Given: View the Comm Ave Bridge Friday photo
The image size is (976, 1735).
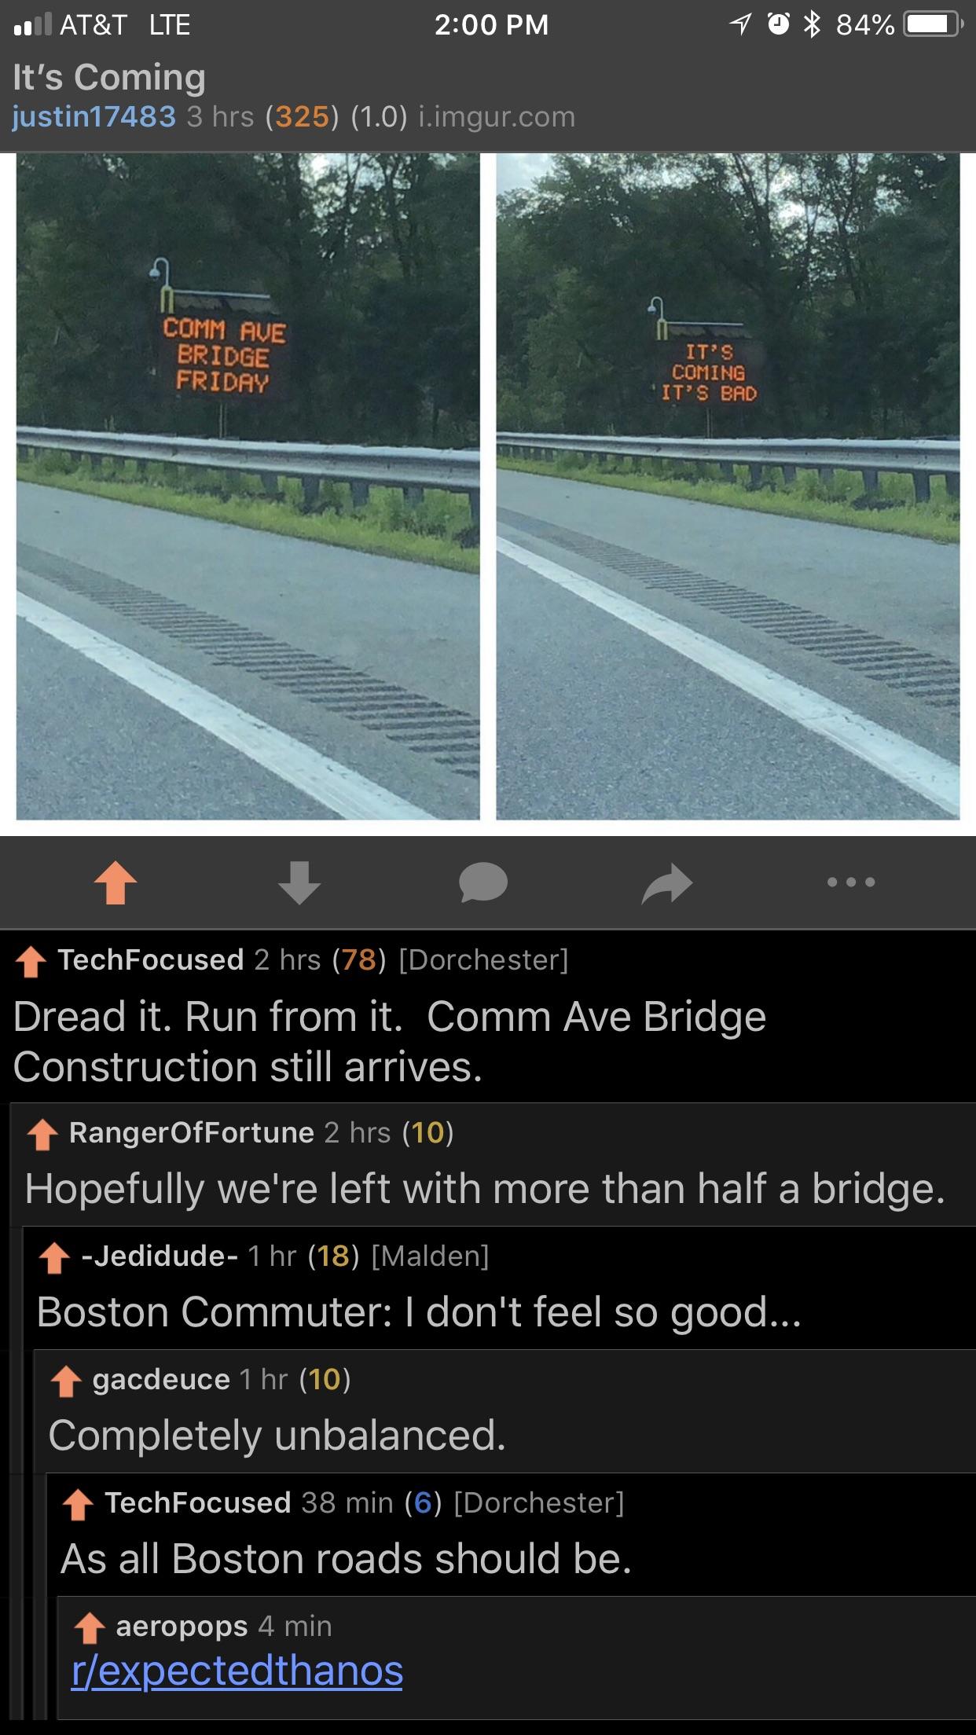Looking at the screenshot, I should 248,486.
